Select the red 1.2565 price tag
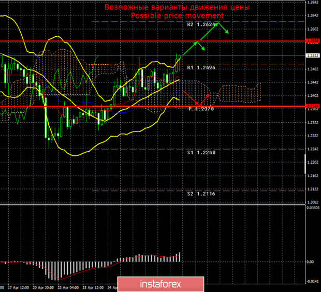Viewport: 321px width, 292px height. pos(313,41)
